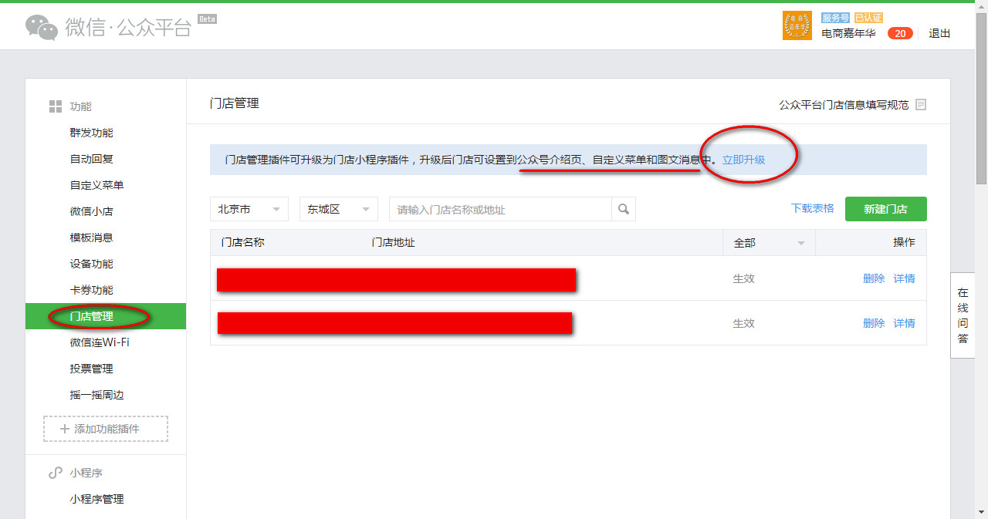Screen dimensions: 988x519
Task: Click the 服务号 label
Action: tap(836, 17)
